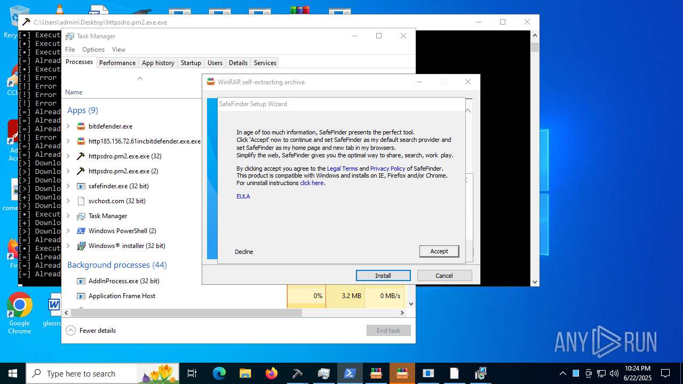Switch to the pickaxe app in the taskbar
683x384 pixels.
point(297,373)
